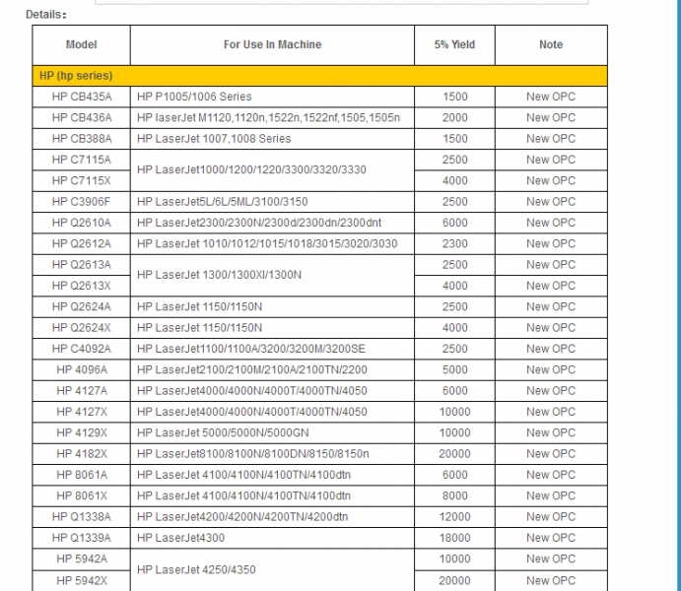Click the HP P1005/1006 Series cell
Viewport: 681px width, 591px height.
[x=272, y=97]
